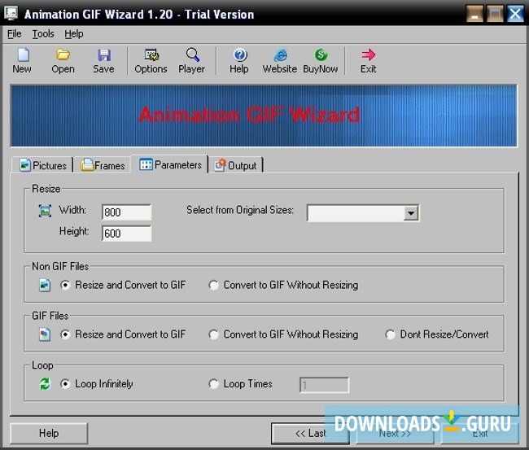This screenshot has height=450, width=529.
Task: Click the resize icon beside Width
Action: click(x=46, y=211)
